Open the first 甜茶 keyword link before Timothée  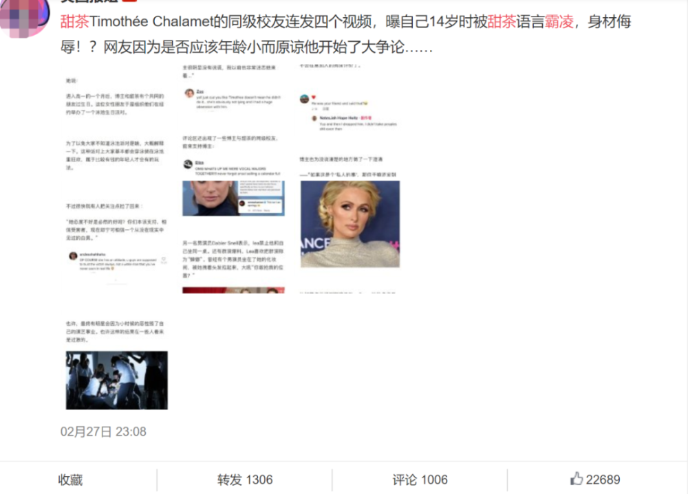click(74, 21)
